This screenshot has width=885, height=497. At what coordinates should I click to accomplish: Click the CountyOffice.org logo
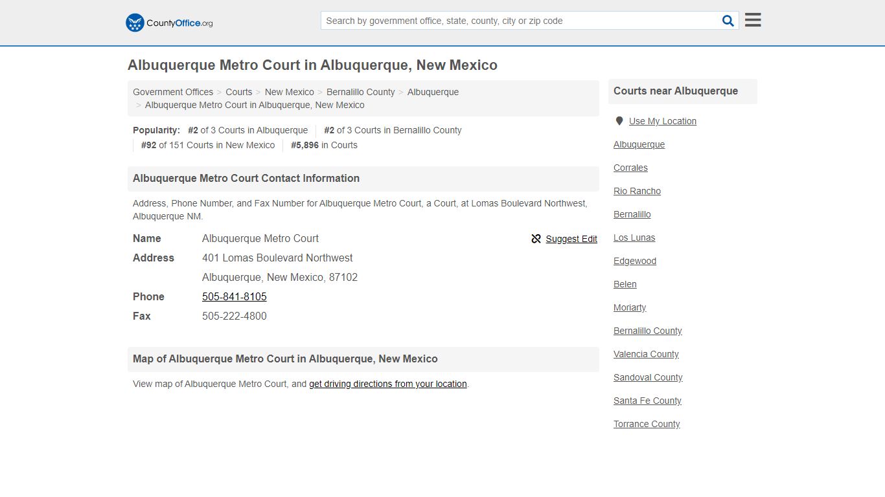coord(169,23)
